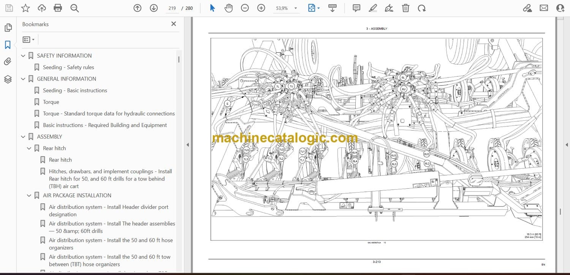Go to Seeding - Basic instructions bookmark
This screenshot has width=570, height=275.
pyautogui.click(x=75, y=90)
